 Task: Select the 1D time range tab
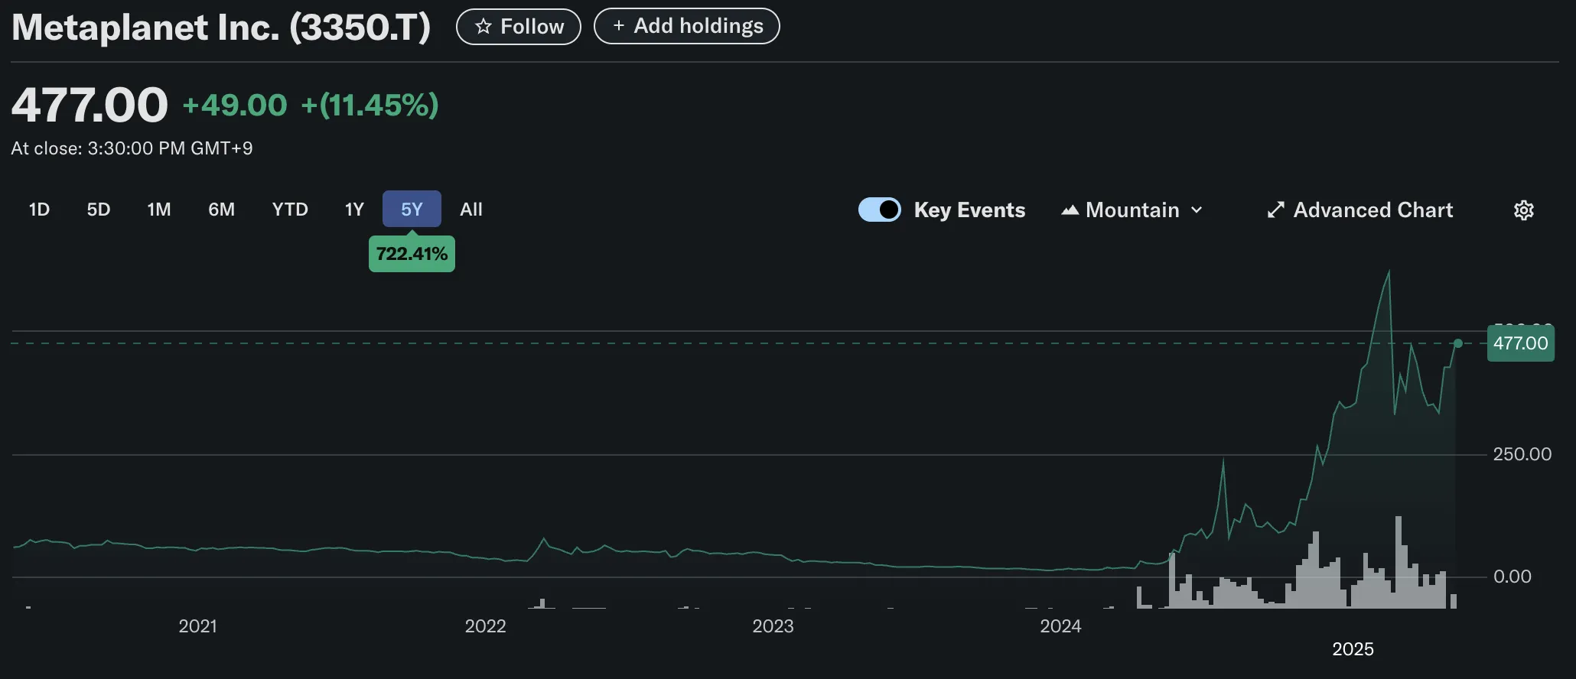coord(39,210)
